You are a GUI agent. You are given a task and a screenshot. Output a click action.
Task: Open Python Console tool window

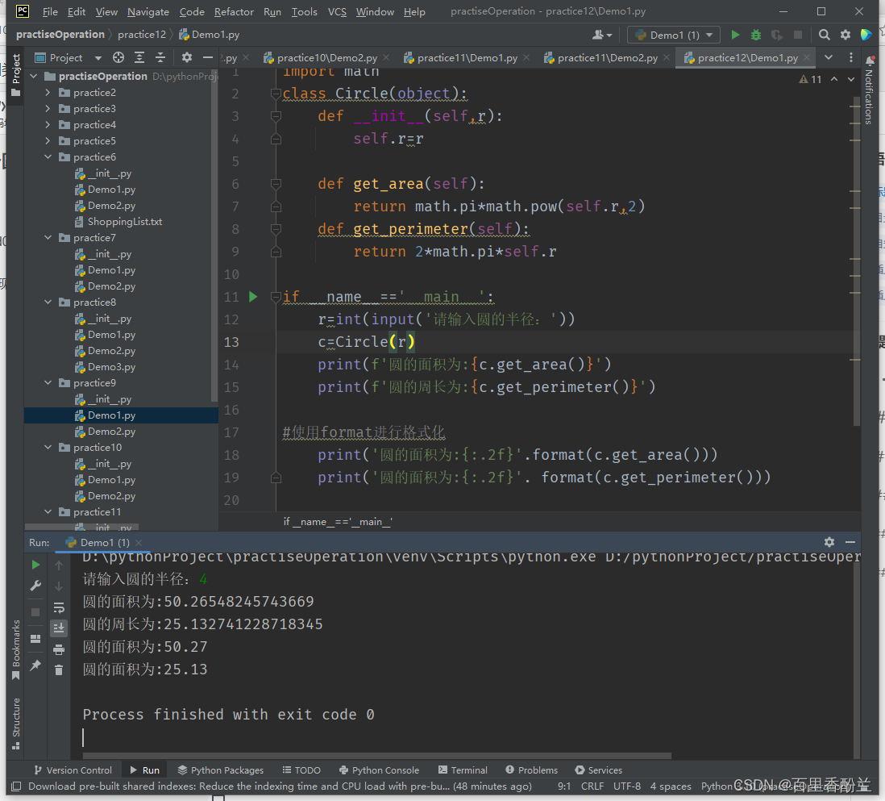(380, 770)
